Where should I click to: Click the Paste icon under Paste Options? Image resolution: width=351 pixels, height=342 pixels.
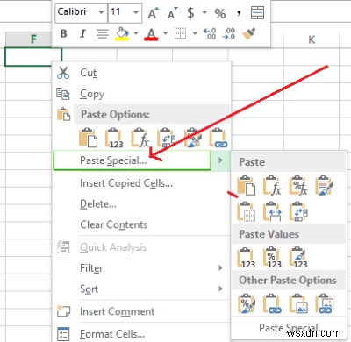coord(88,138)
